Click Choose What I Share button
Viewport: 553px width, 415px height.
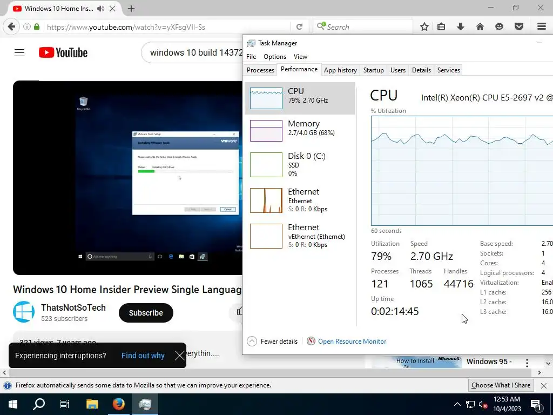click(501, 385)
